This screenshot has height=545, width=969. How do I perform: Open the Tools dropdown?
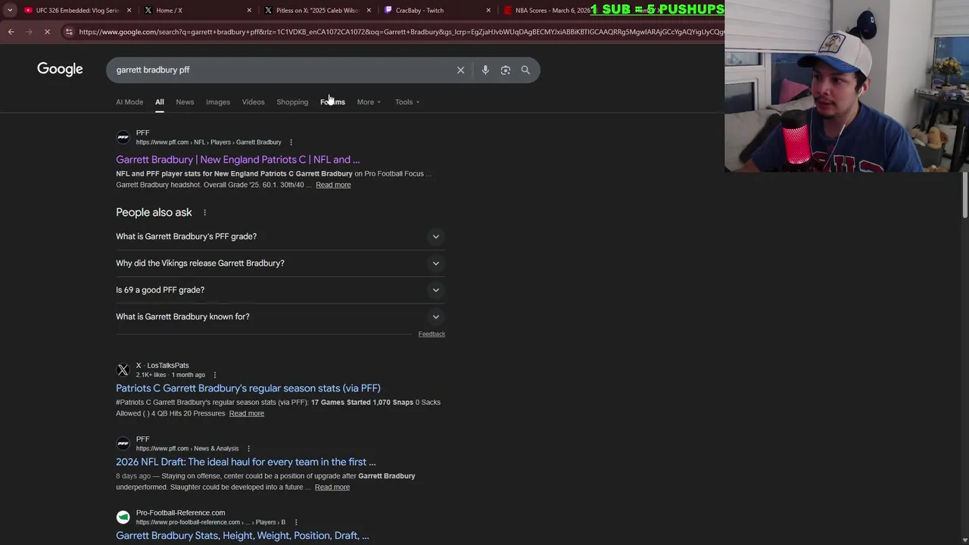407,102
